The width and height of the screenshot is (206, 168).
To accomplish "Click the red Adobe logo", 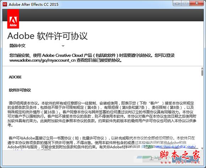I will click(x=13, y=19).
